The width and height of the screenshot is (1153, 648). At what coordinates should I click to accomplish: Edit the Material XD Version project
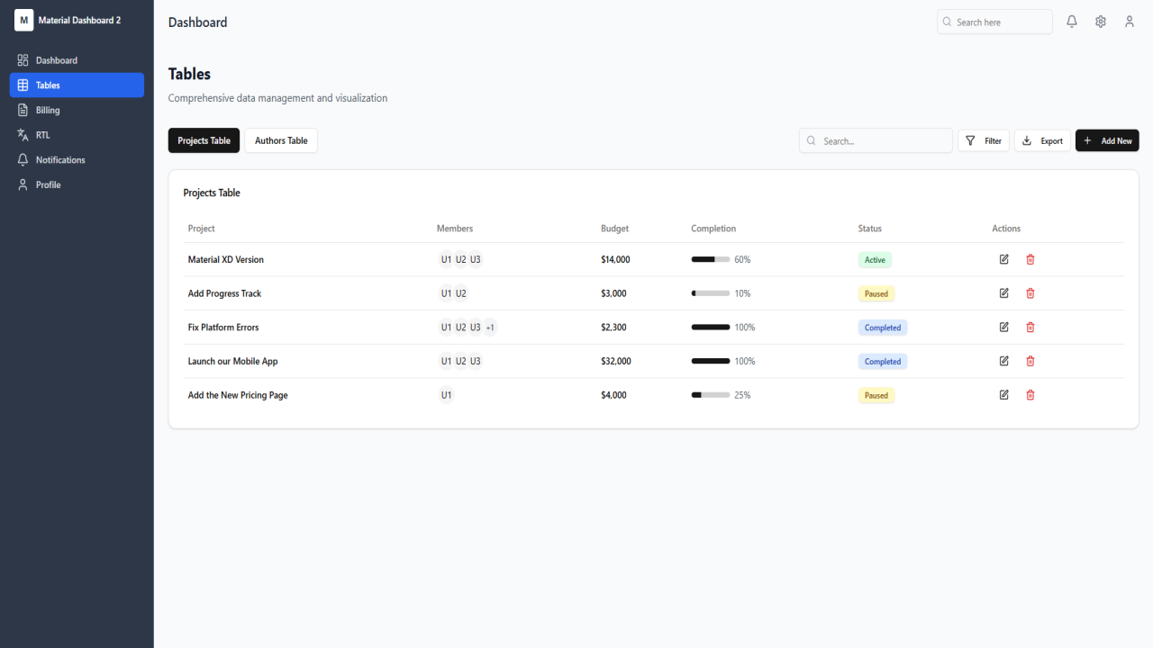[1004, 259]
